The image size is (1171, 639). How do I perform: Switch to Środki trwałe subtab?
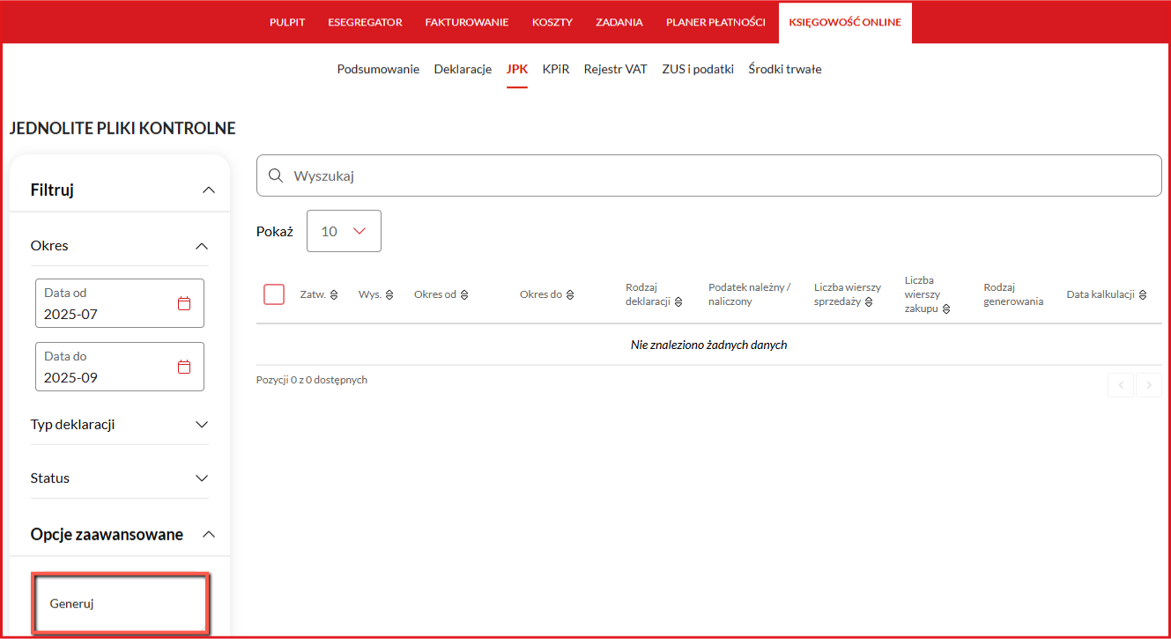coord(785,69)
